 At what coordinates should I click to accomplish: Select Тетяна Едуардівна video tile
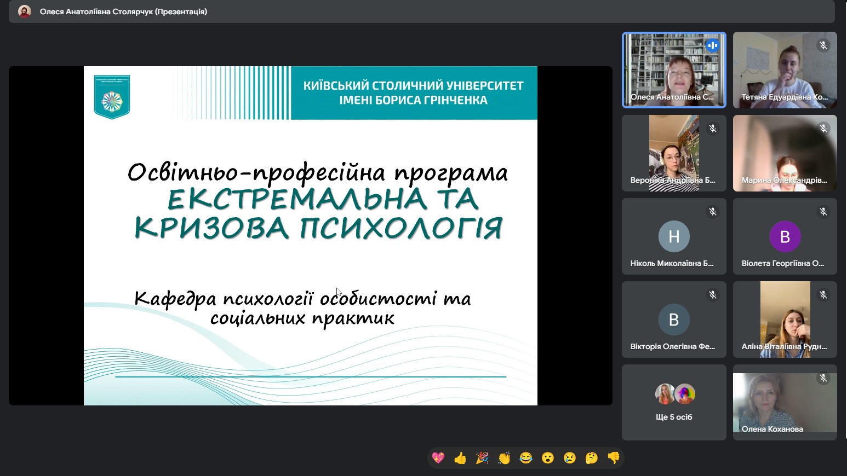point(785,70)
